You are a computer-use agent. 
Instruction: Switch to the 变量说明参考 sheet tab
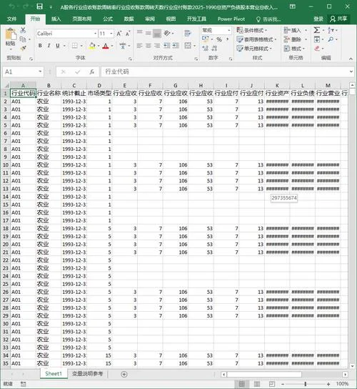pos(87,374)
